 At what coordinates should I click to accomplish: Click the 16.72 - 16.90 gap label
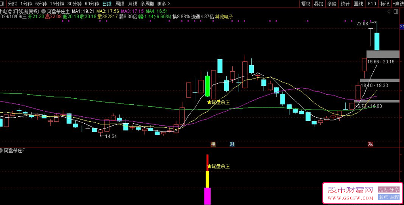coord(368,106)
